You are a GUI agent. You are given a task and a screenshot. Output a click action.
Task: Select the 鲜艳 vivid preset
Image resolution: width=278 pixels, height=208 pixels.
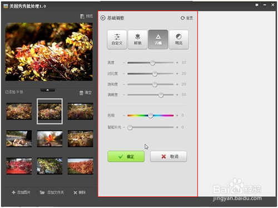click(137, 40)
